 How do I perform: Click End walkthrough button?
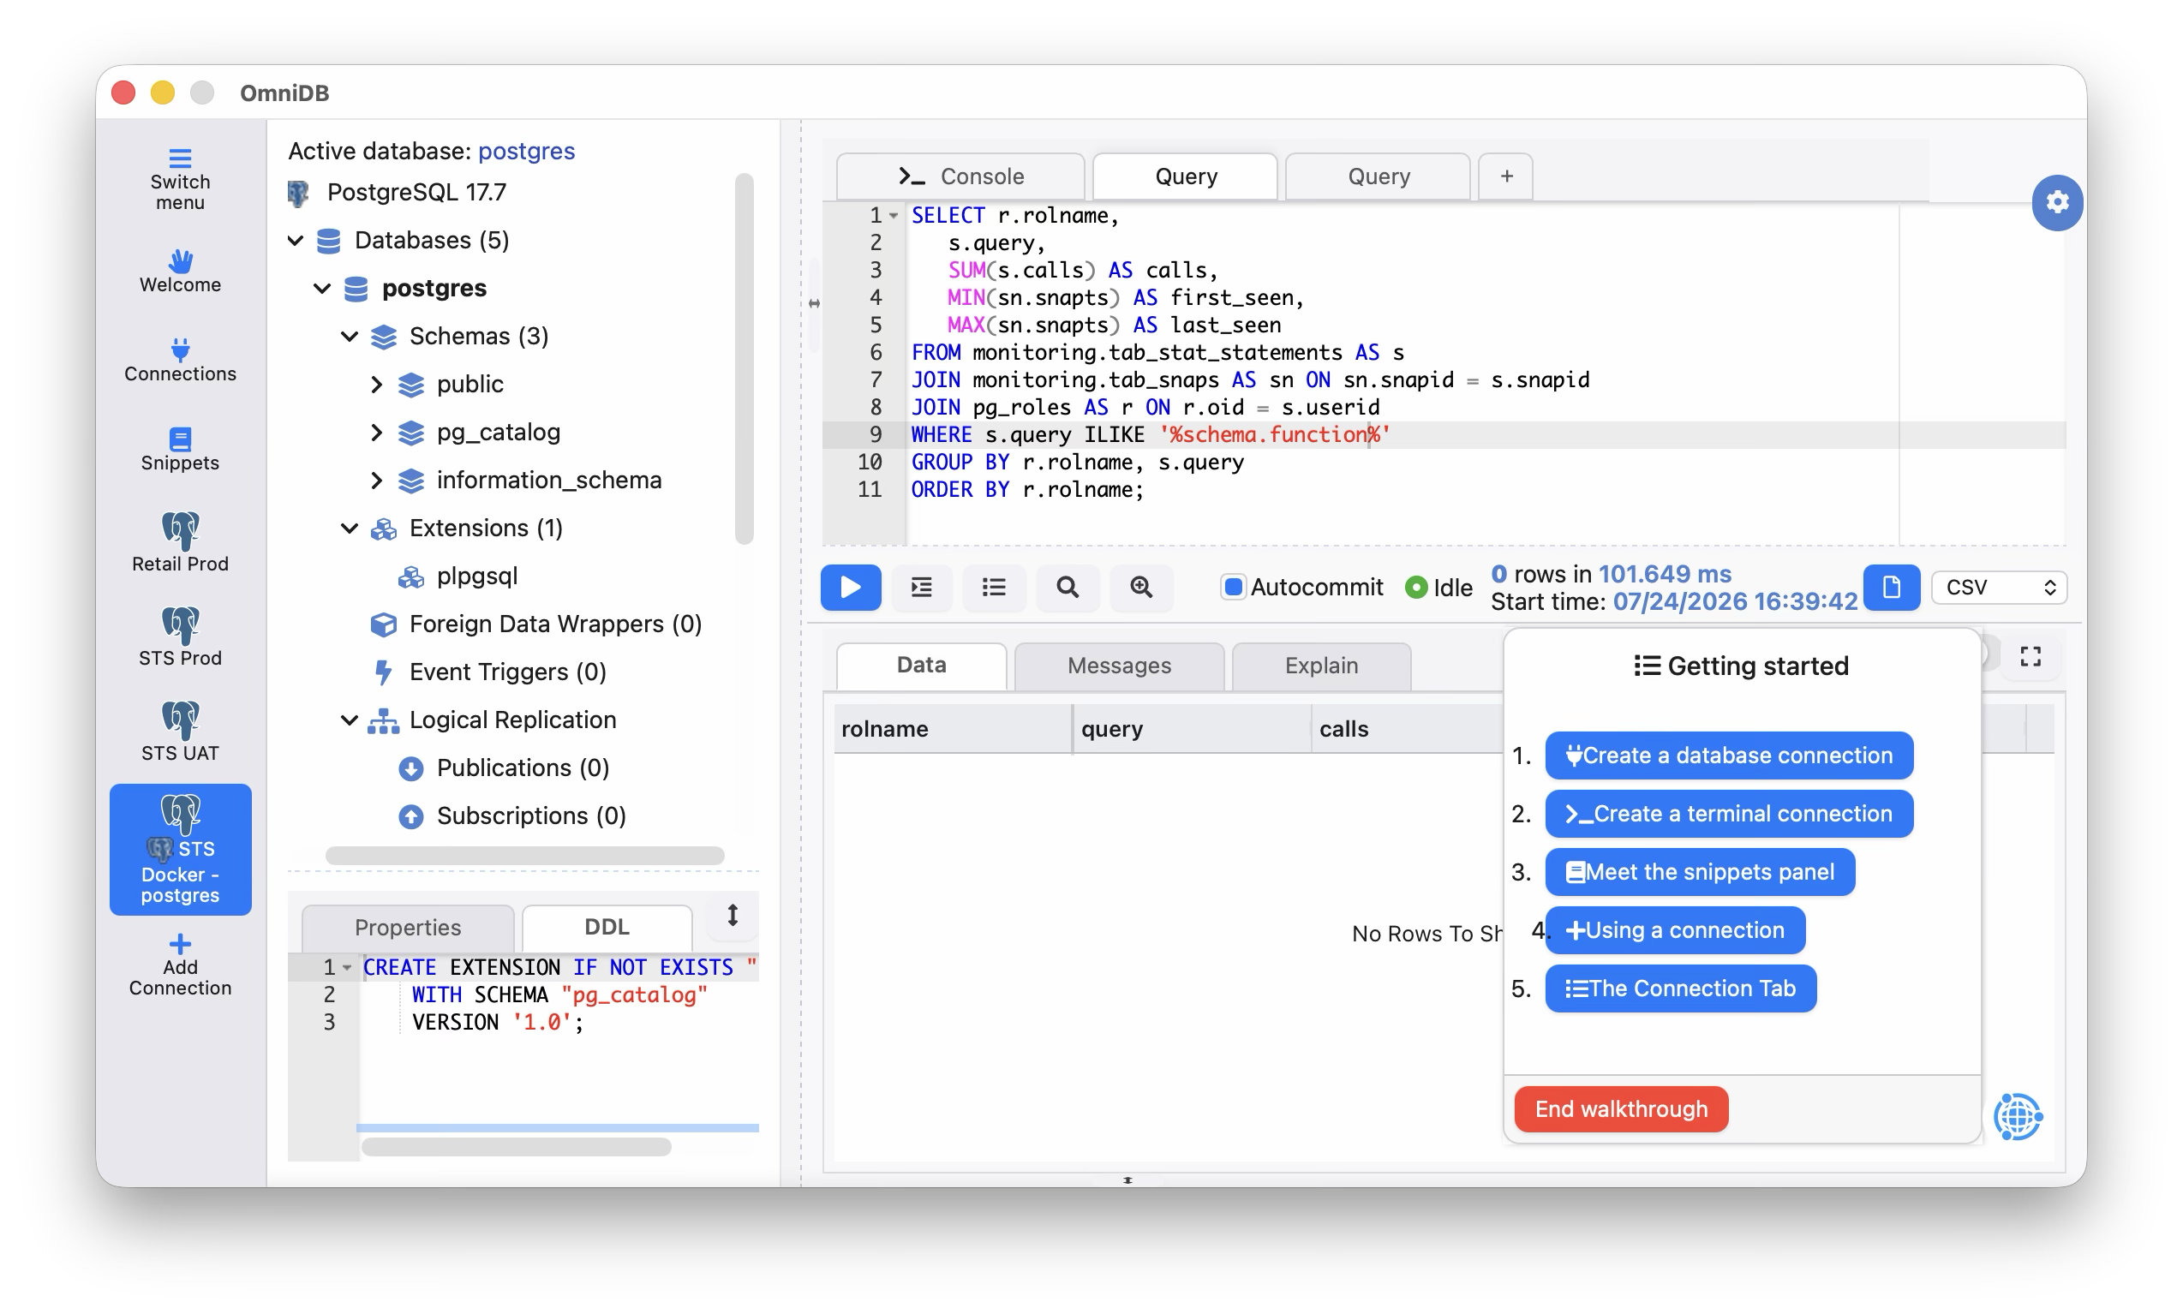click(x=1621, y=1108)
